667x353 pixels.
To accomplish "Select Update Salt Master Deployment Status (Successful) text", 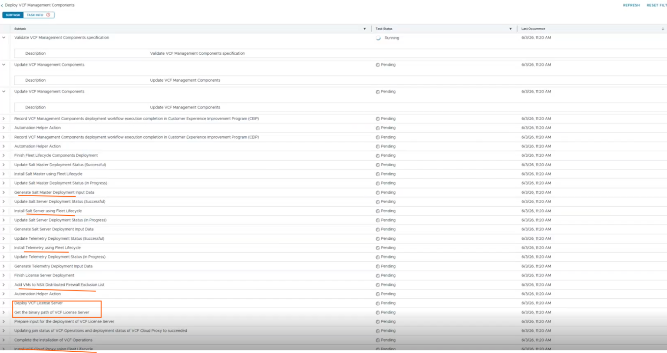I will (x=60, y=165).
